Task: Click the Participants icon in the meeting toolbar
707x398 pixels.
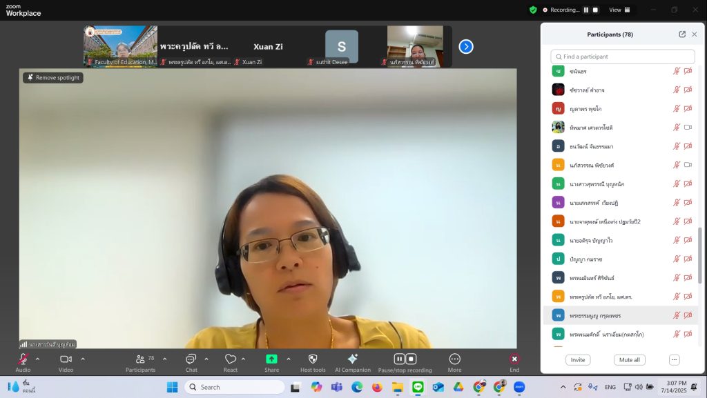Action: pyautogui.click(x=140, y=359)
